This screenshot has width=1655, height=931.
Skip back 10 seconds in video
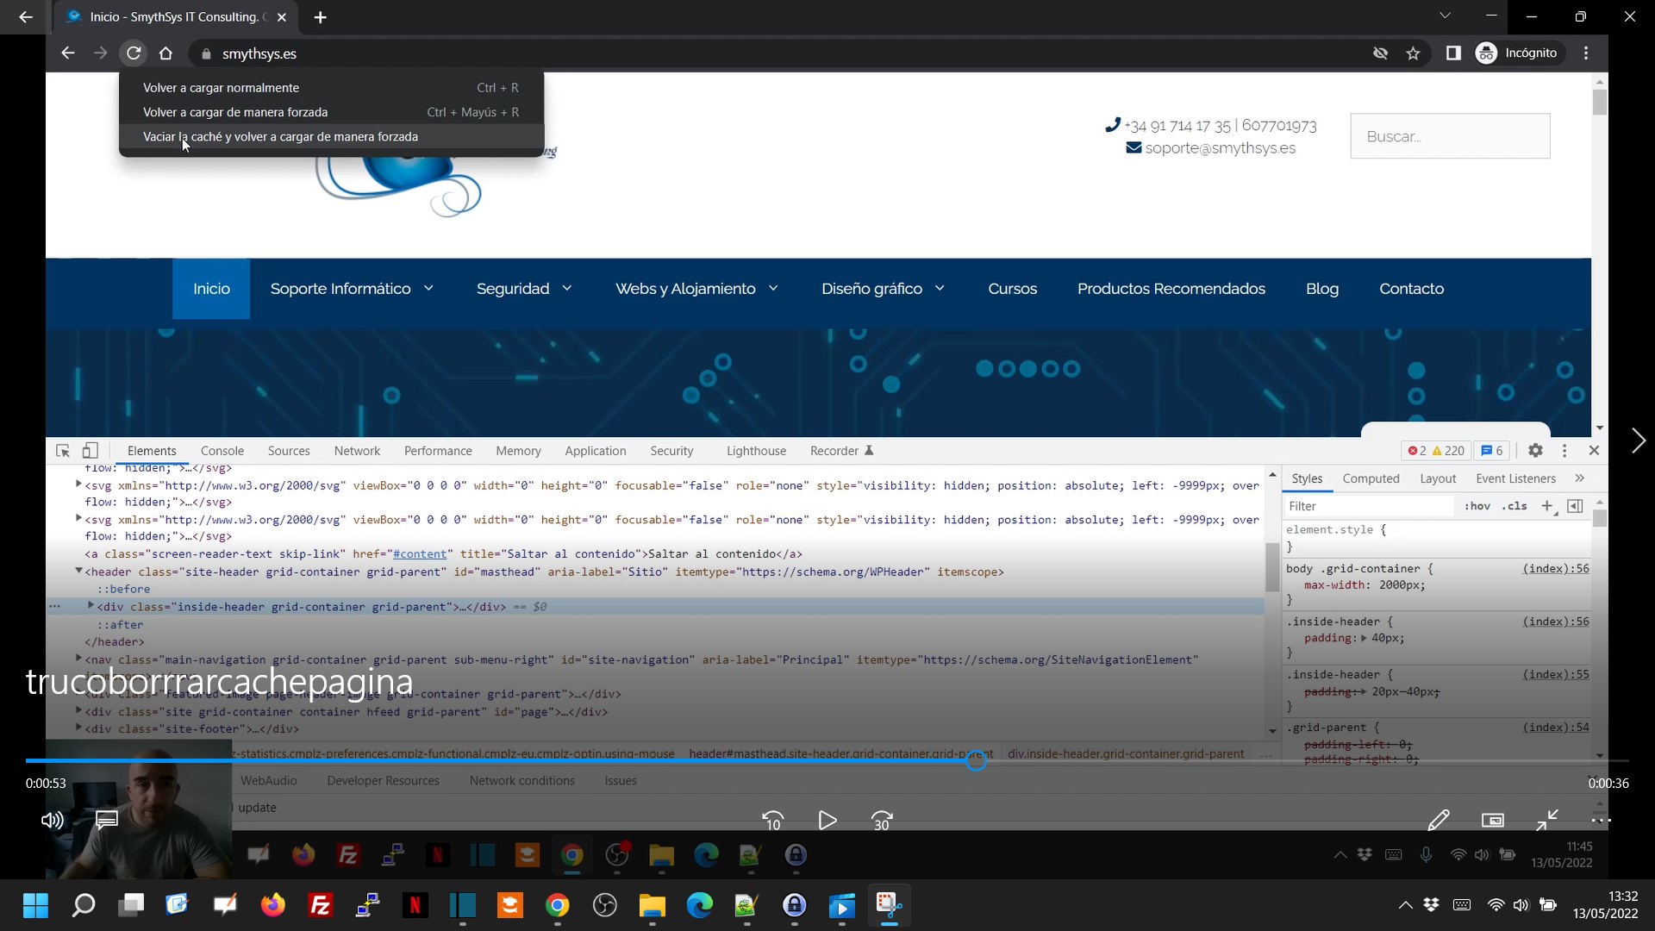(x=773, y=820)
